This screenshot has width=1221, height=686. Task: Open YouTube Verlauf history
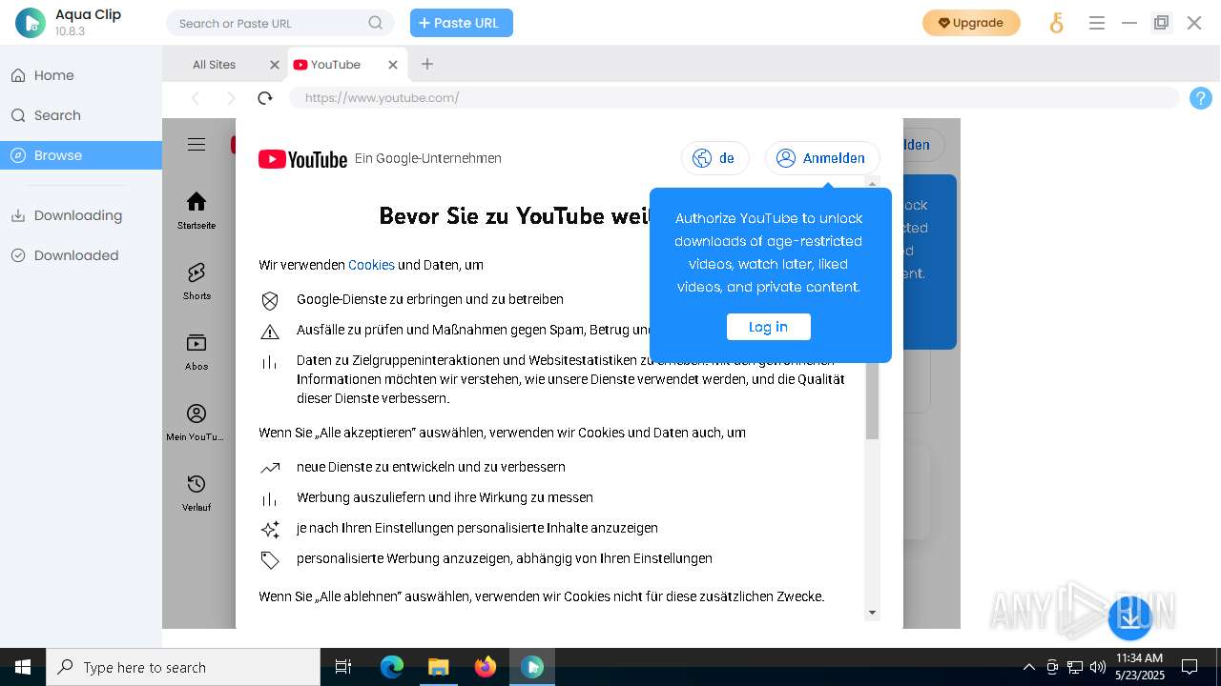pos(197,493)
